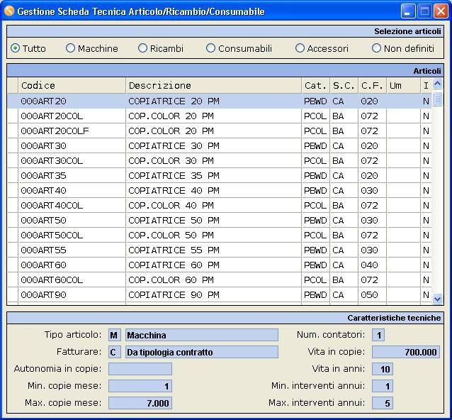Select article code 000ART35
Image resolution: width=452 pixels, height=420 pixels.
[220, 175]
